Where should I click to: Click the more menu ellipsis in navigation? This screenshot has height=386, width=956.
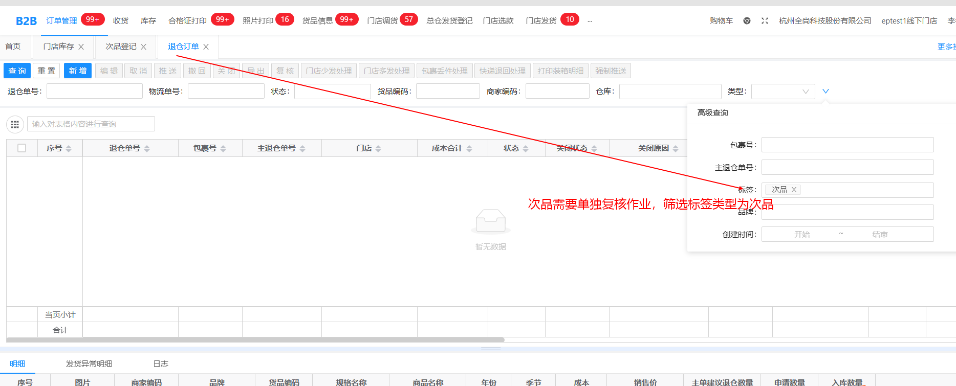590,21
